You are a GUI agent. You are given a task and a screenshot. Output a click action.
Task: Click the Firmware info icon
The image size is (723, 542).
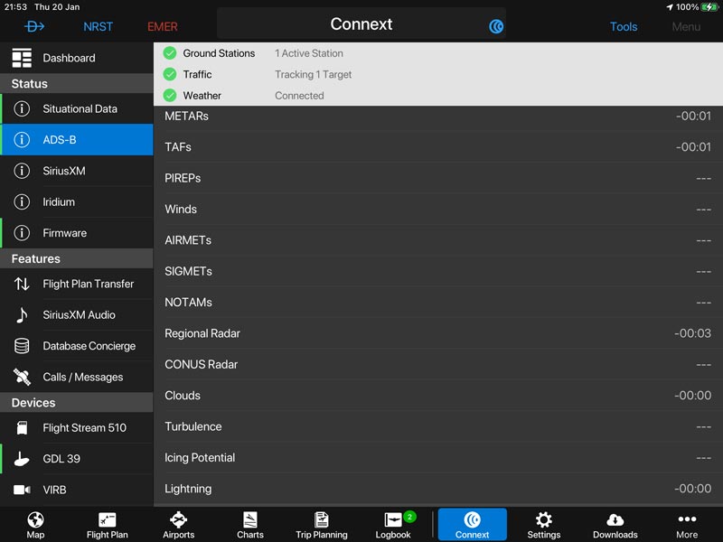click(x=22, y=233)
